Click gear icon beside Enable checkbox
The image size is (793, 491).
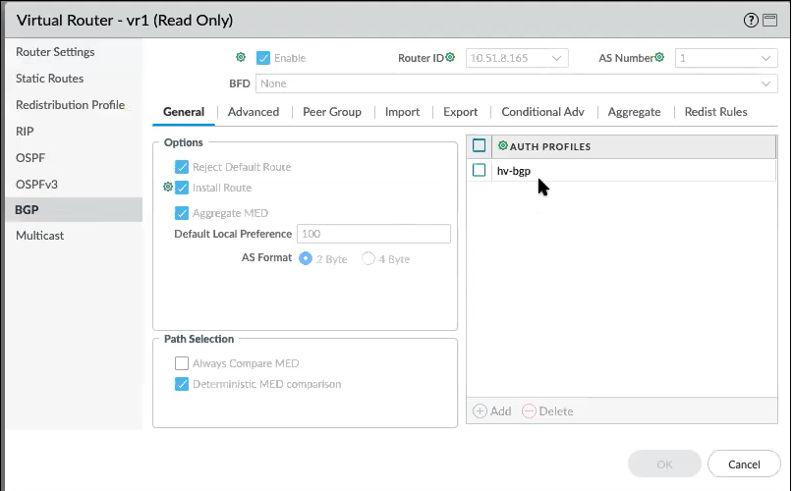[241, 58]
